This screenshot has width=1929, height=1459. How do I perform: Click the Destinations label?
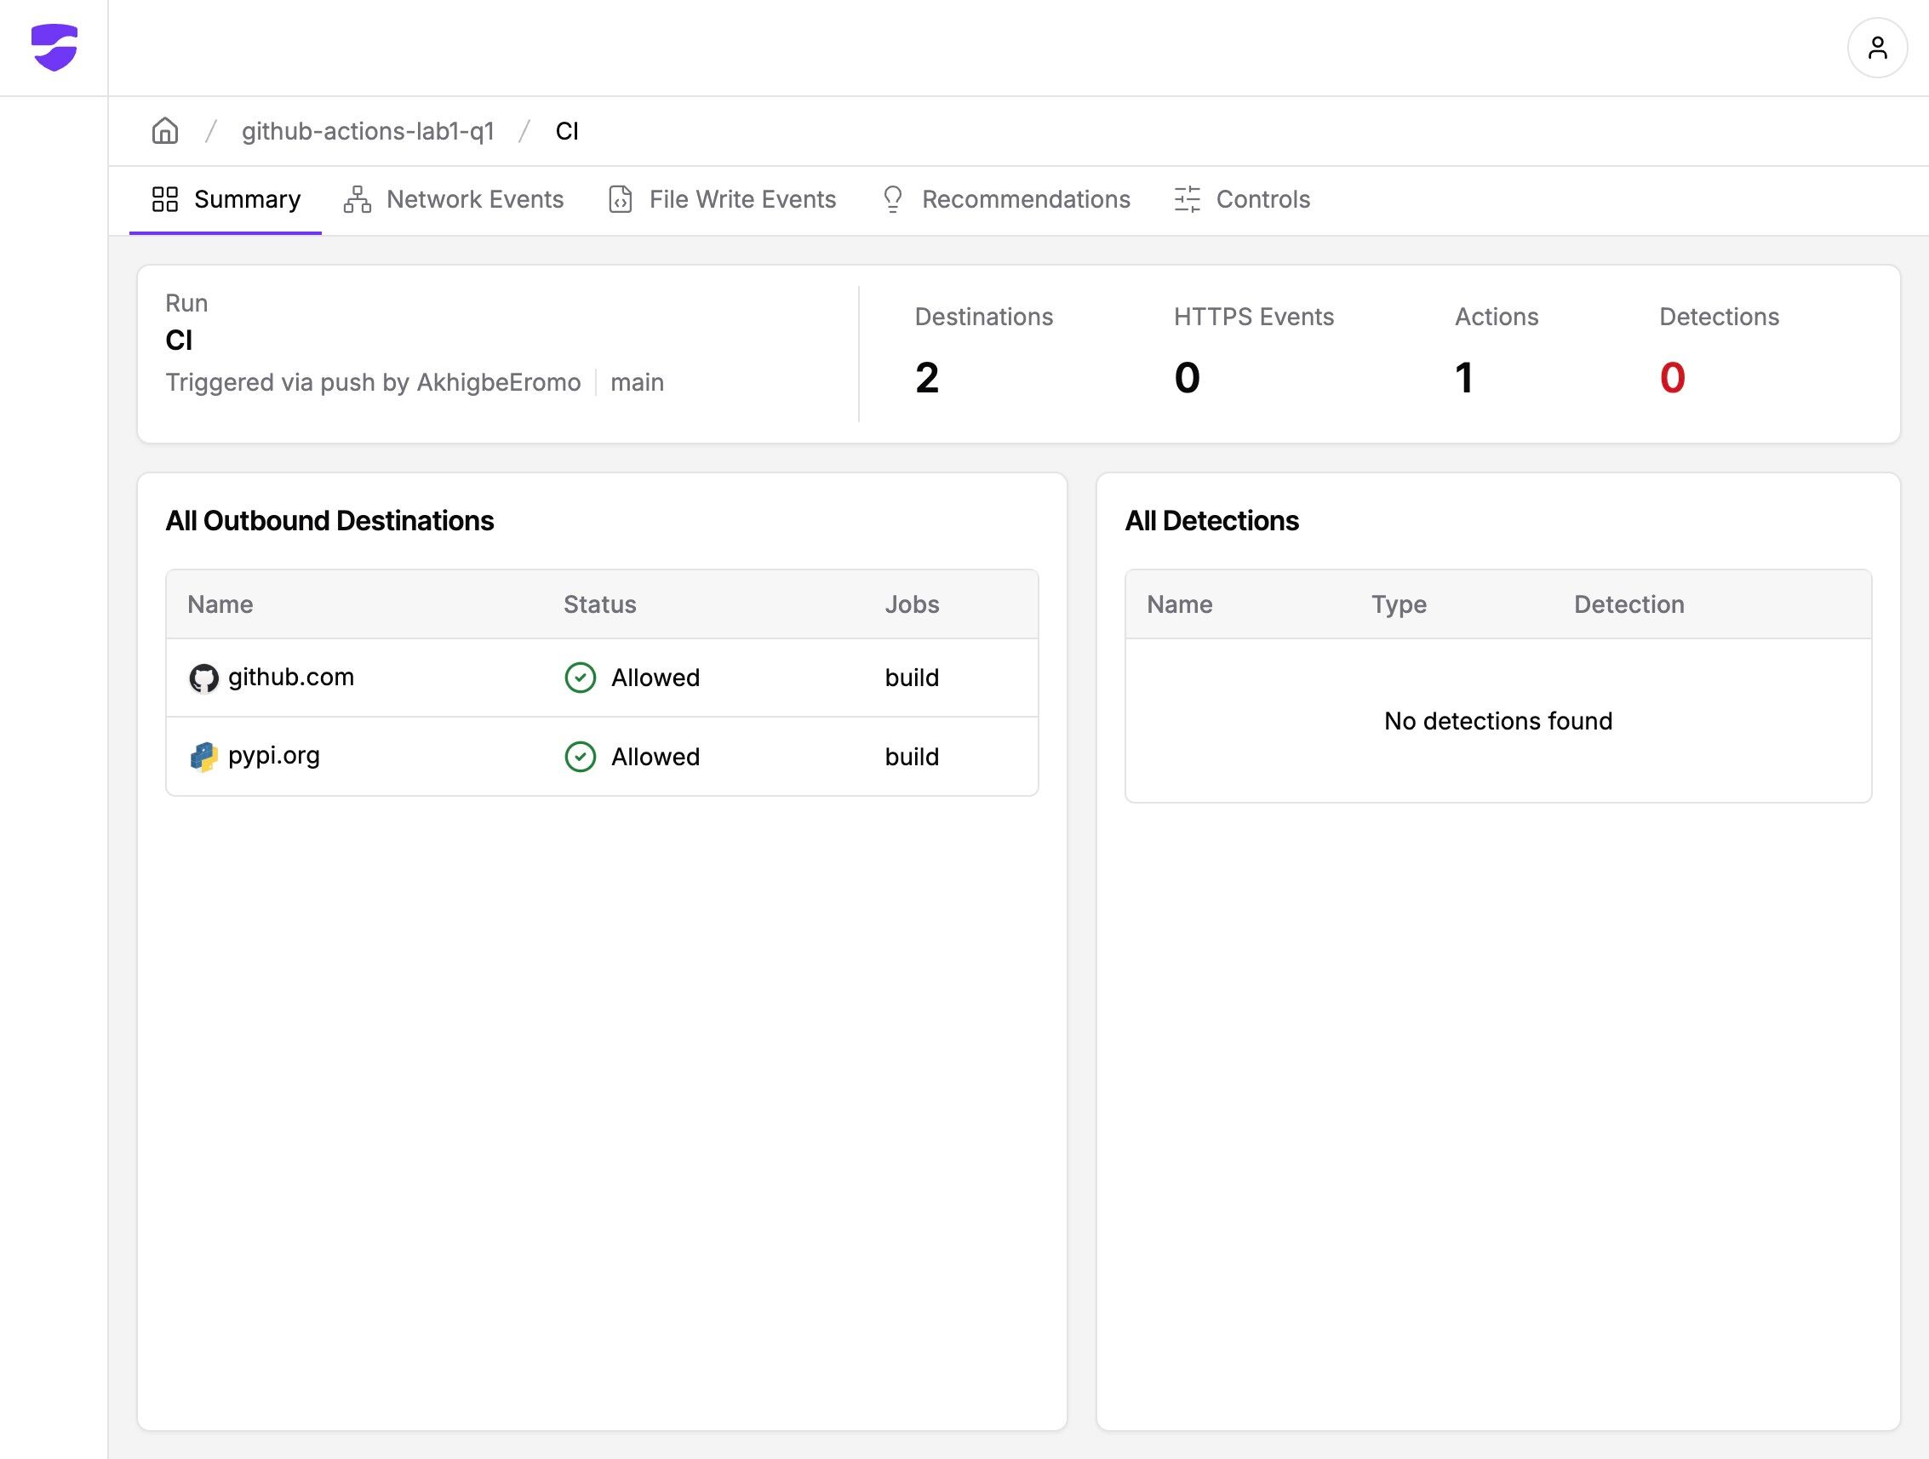pos(984,317)
